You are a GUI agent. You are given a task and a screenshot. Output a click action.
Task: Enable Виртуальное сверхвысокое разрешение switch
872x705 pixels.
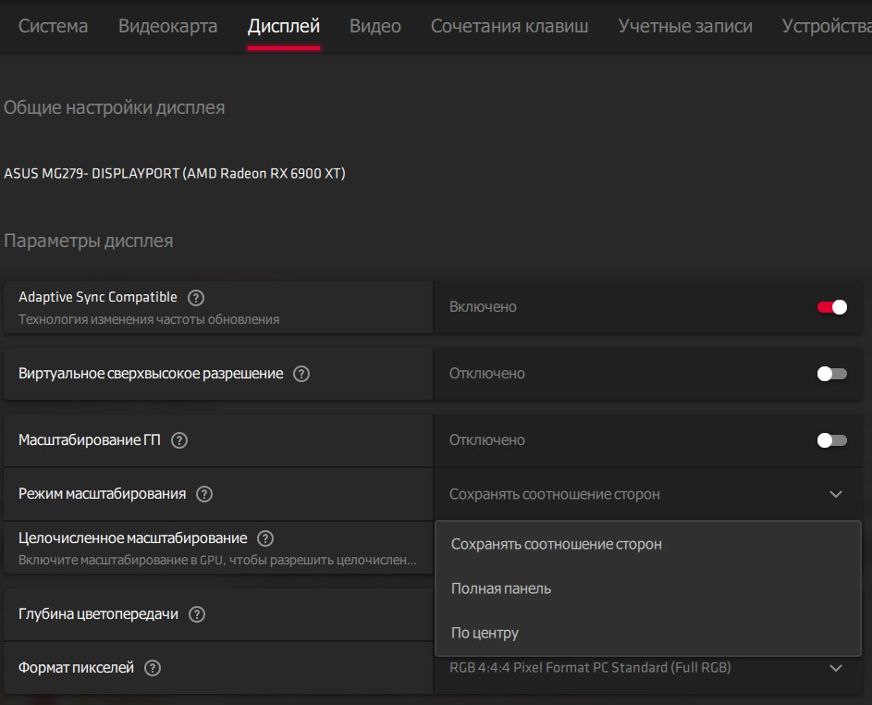(x=831, y=374)
